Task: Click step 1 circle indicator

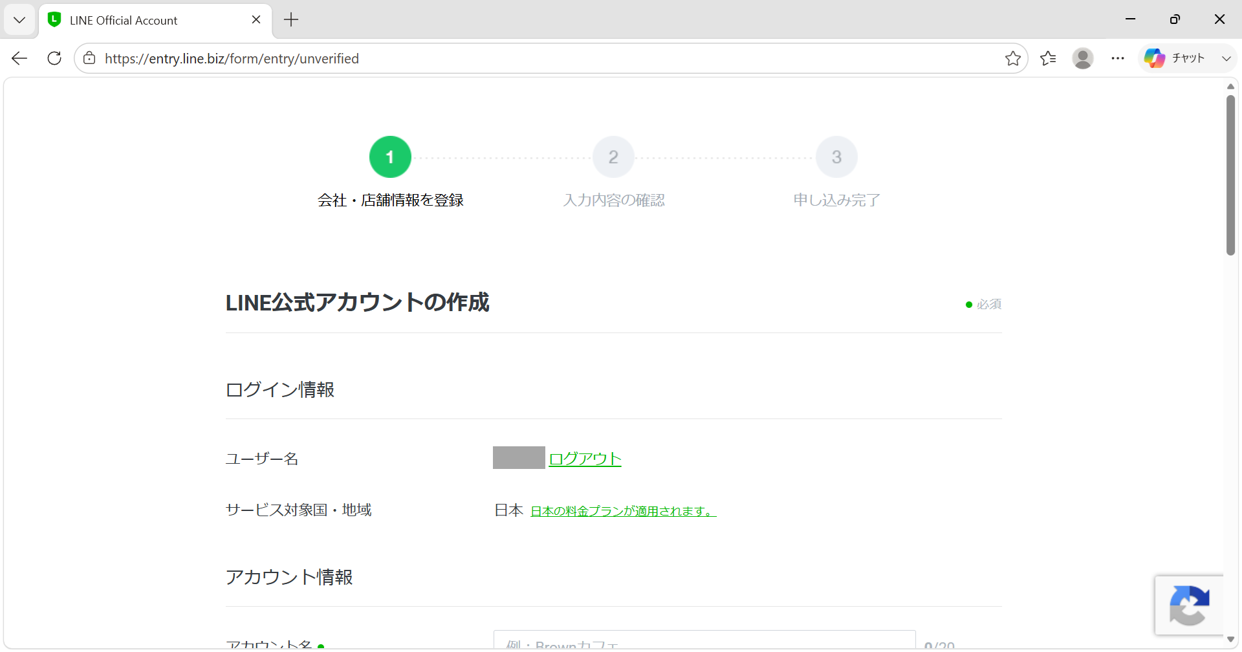Action: coord(390,157)
